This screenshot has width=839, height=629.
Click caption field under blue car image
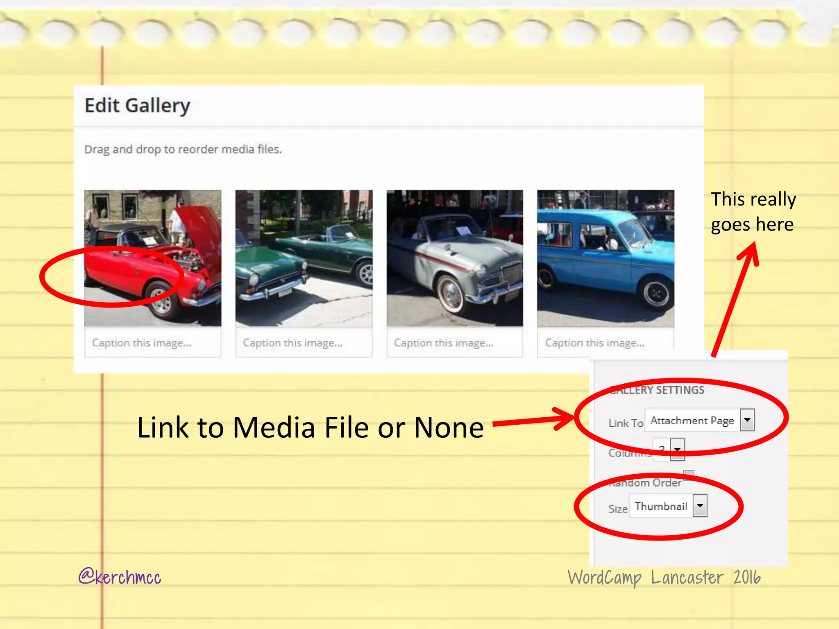(x=605, y=343)
